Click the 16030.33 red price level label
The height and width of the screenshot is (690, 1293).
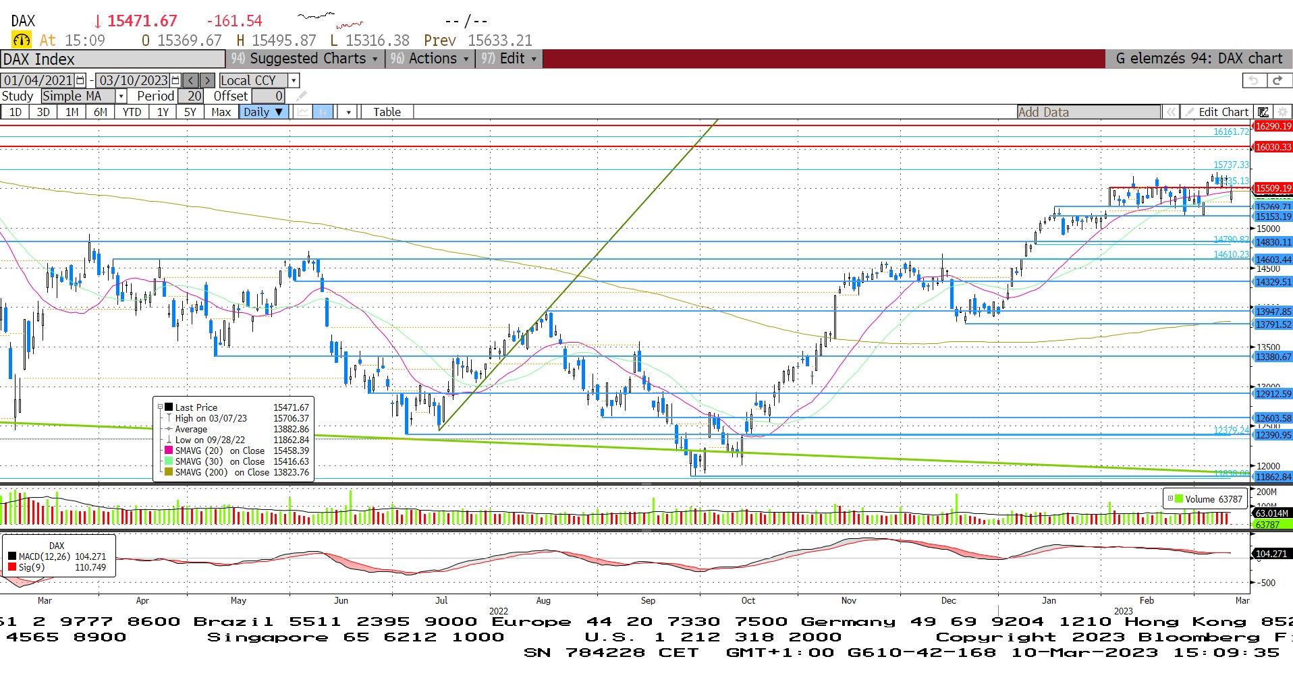[x=1273, y=147]
